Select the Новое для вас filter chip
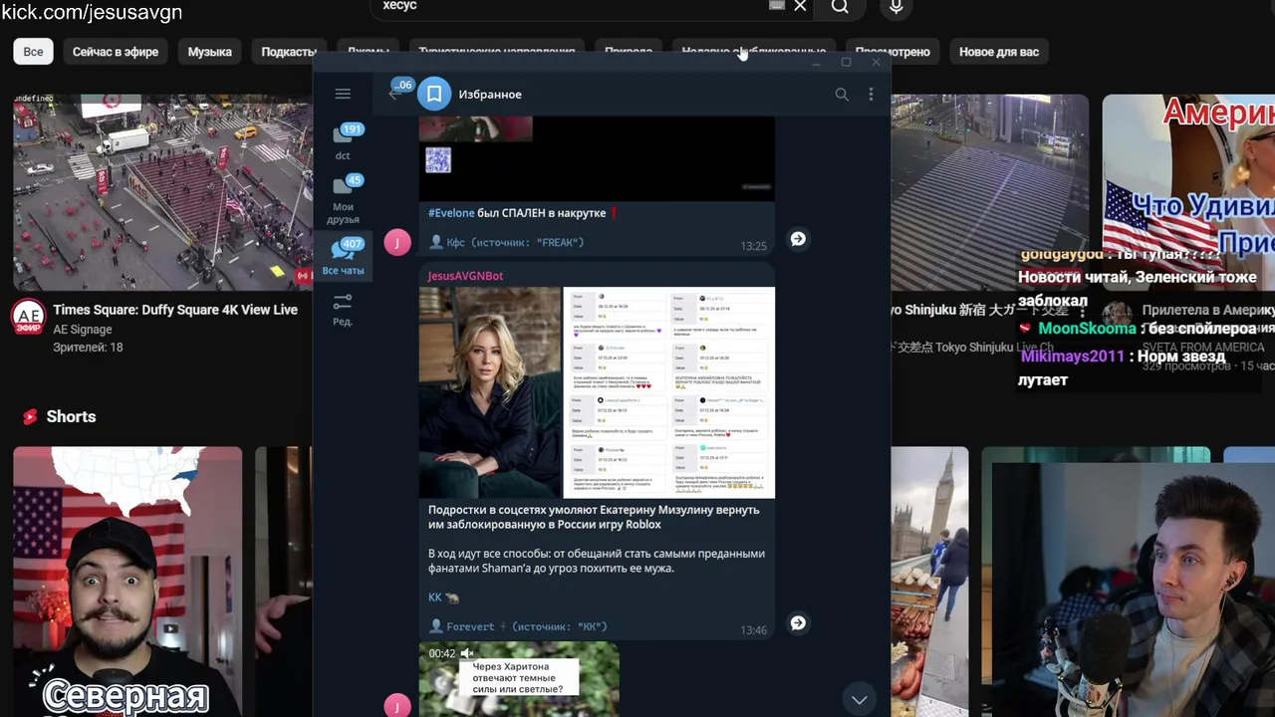Screen dimensions: 1275x717 (x=999, y=52)
